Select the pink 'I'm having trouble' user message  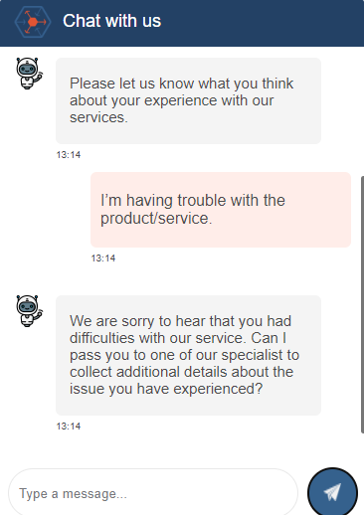pos(221,210)
